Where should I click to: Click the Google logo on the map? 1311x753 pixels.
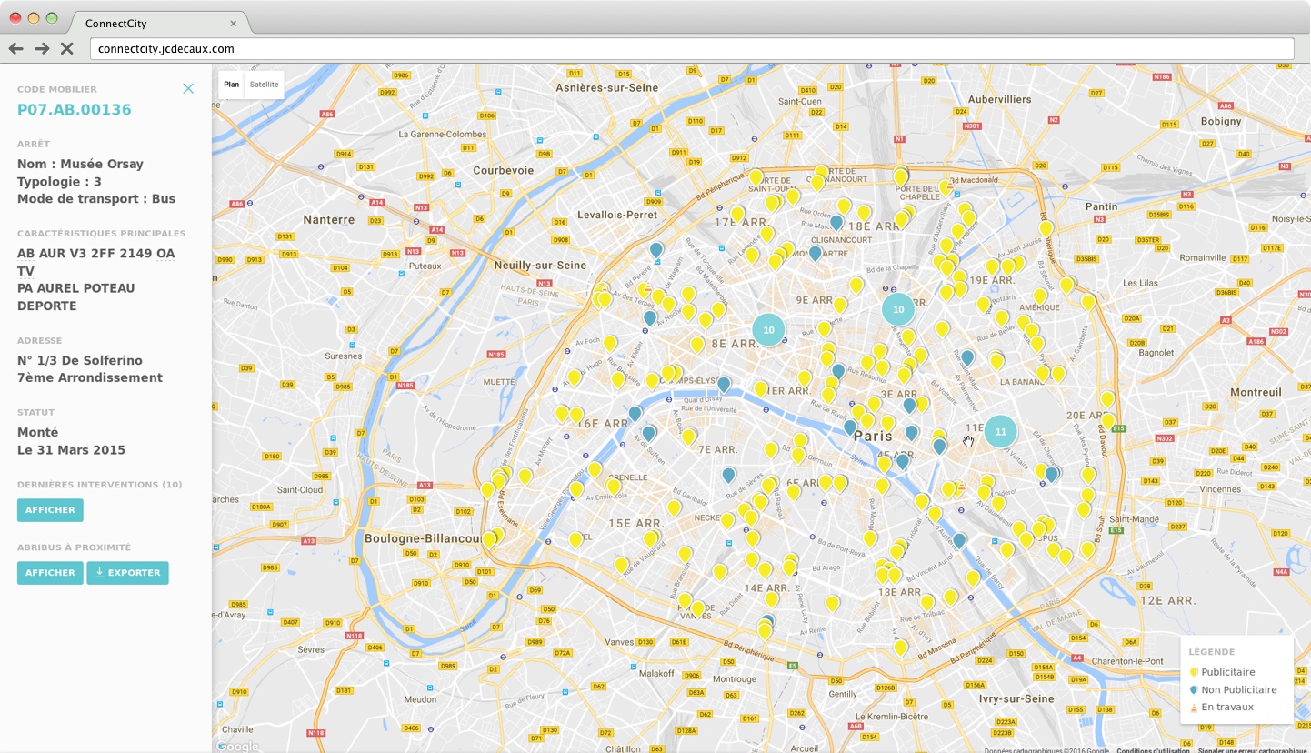(x=238, y=747)
